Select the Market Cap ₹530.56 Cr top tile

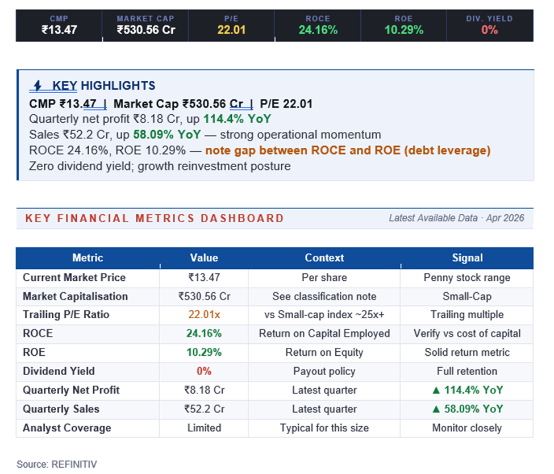pyautogui.click(x=145, y=26)
